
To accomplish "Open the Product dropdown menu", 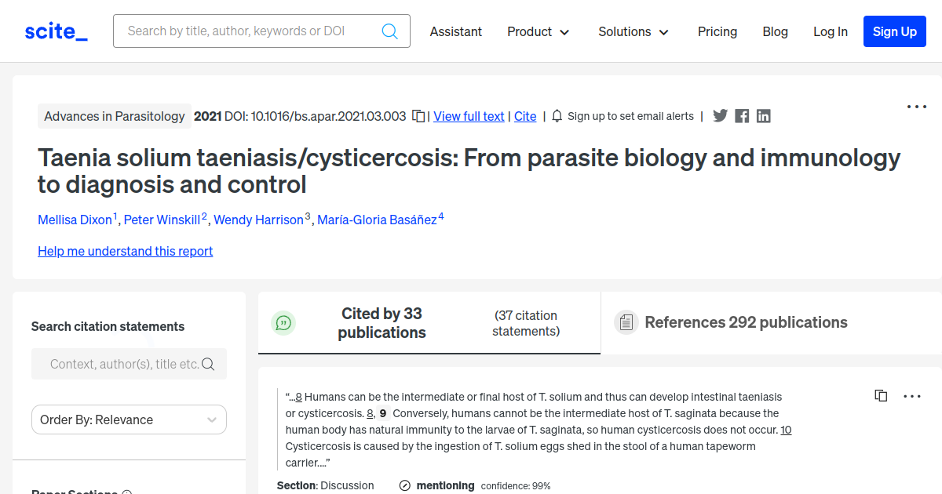I will coord(539,31).
